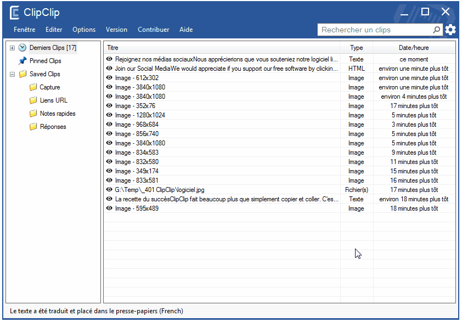Click the folder icon beside Capture
The width and height of the screenshot is (462, 322).
(x=33, y=87)
